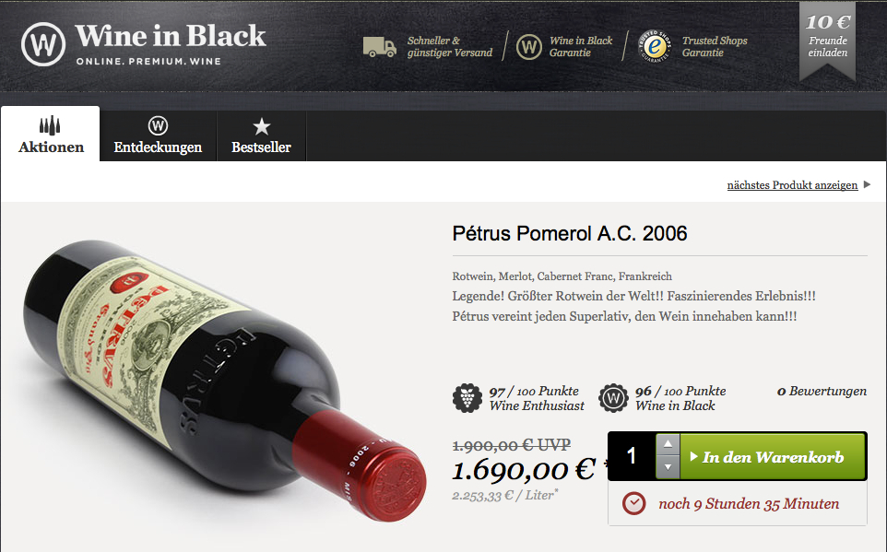Screen dimensions: 887x552
Task: Open the 10 € Freunde einladen ribbon
Action: [x=827, y=40]
